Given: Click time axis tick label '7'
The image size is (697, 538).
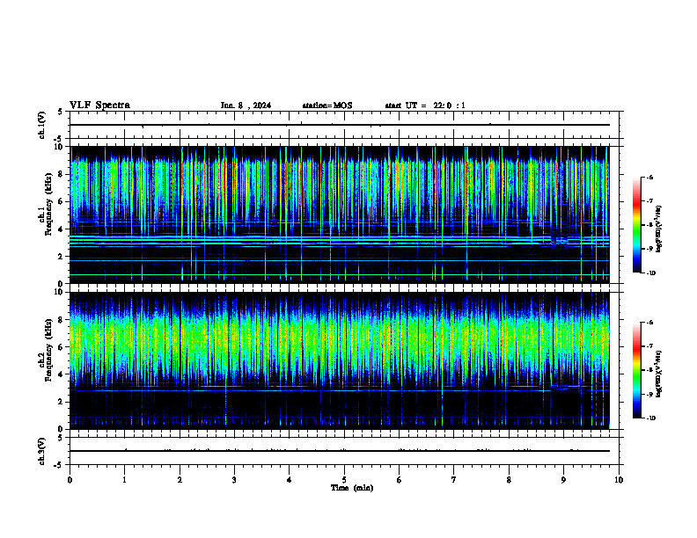Looking at the screenshot, I should (x=454, y=480).
